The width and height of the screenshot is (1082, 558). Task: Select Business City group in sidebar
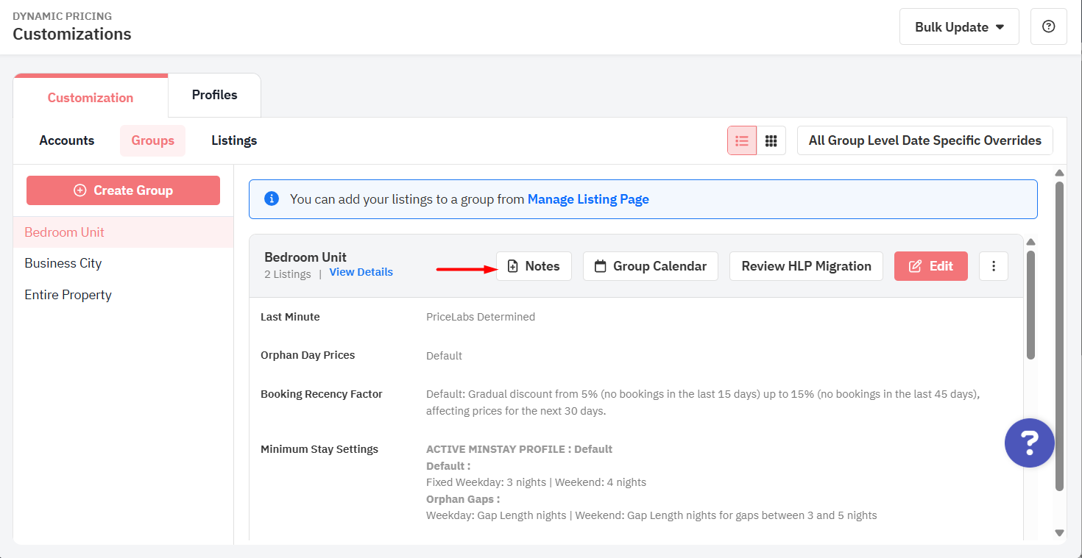(x=63, y=263)
